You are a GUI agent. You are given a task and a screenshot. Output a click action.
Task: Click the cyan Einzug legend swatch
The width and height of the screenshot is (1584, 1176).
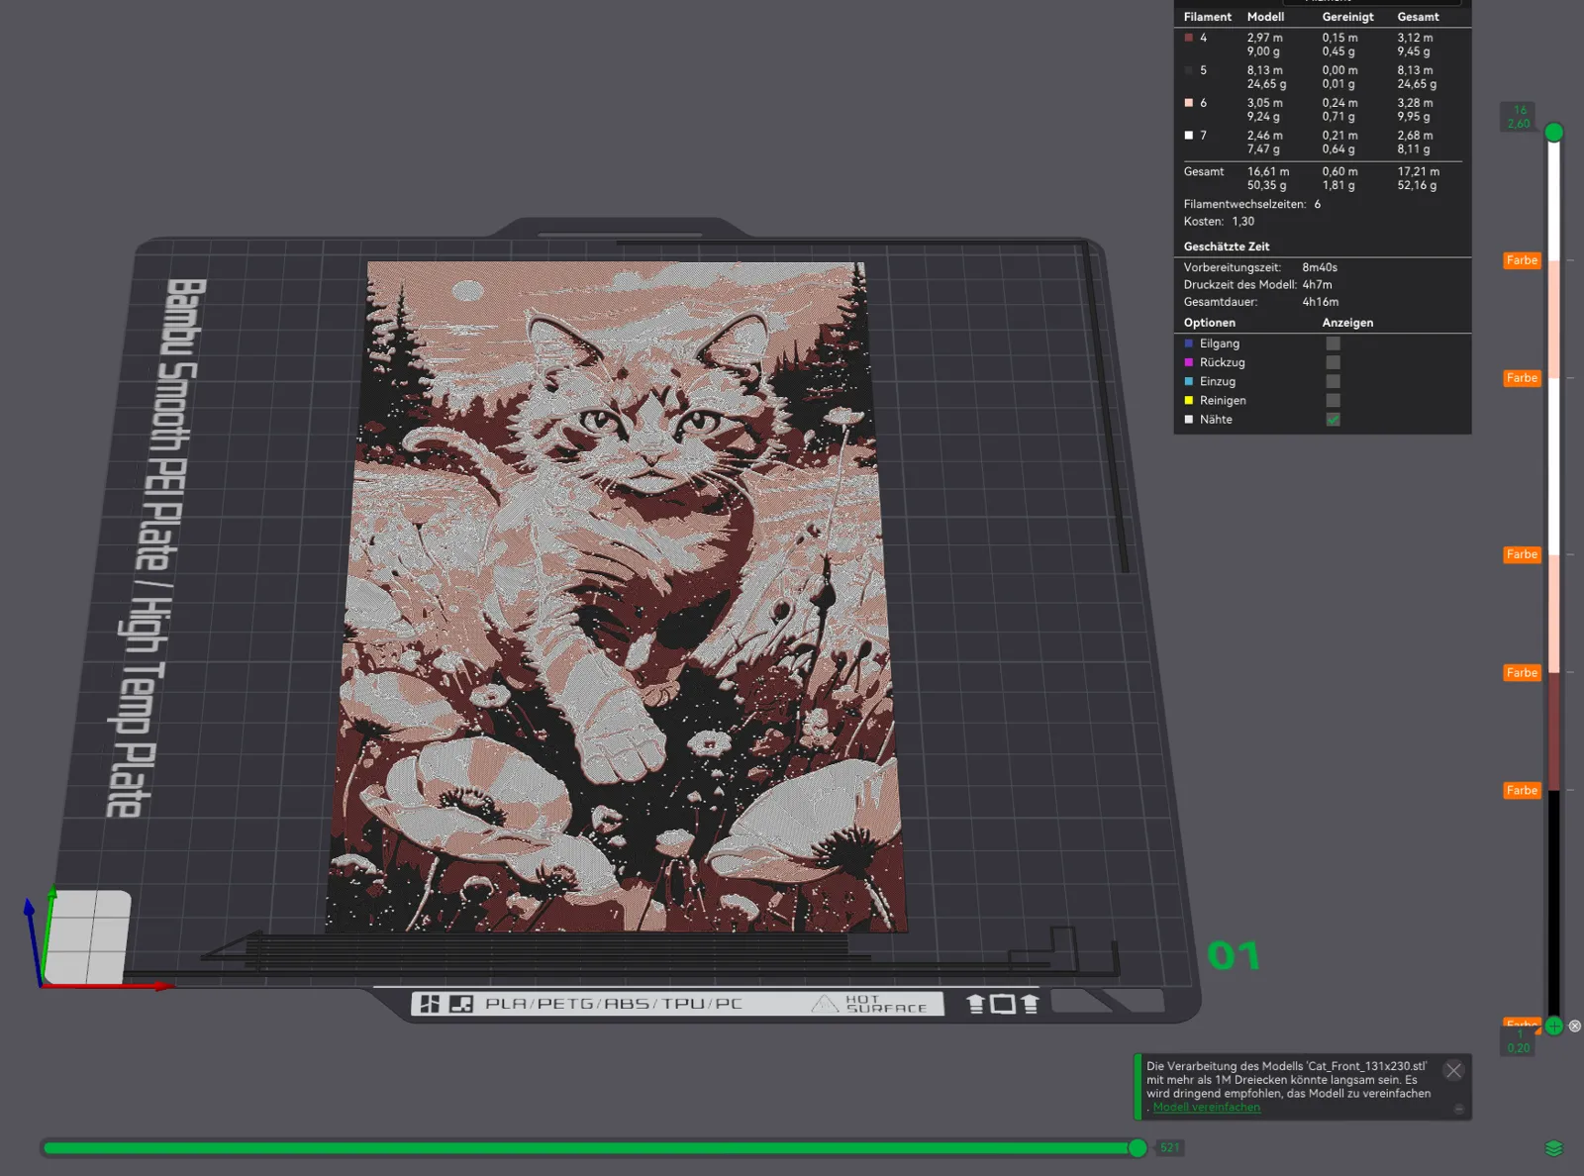pyautogui.click(x=1189, y=381)
